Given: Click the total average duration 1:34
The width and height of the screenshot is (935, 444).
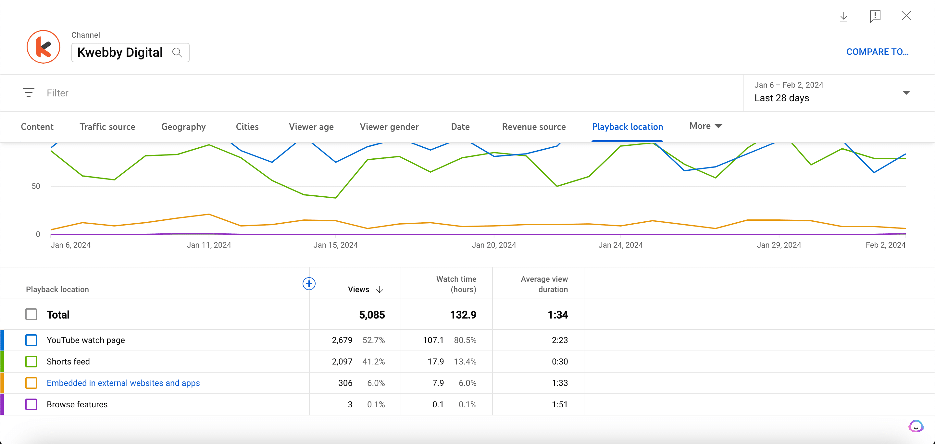Looking at the screenshot, I should point(557,314).
